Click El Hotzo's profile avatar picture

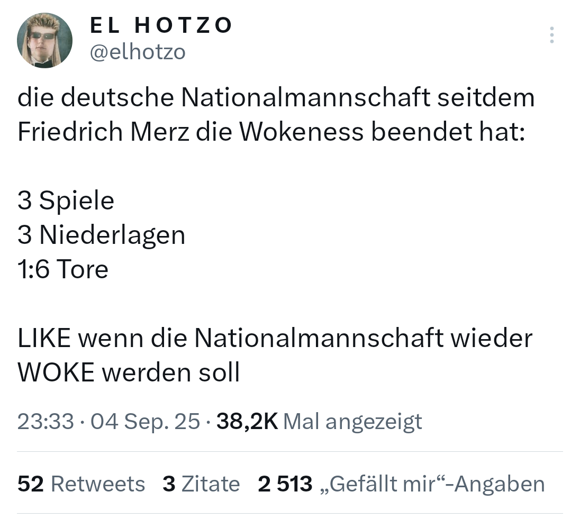(x=44, y=40)
